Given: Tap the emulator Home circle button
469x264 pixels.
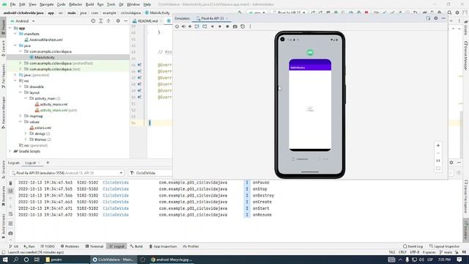Looking at the screenshot, I should click(x=220, y=26).
